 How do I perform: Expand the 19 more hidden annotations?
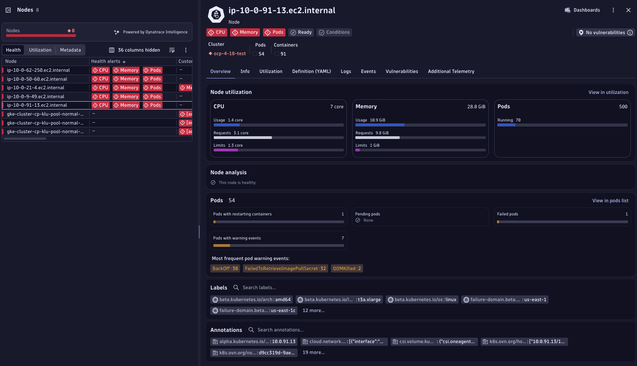pos(313,352)
